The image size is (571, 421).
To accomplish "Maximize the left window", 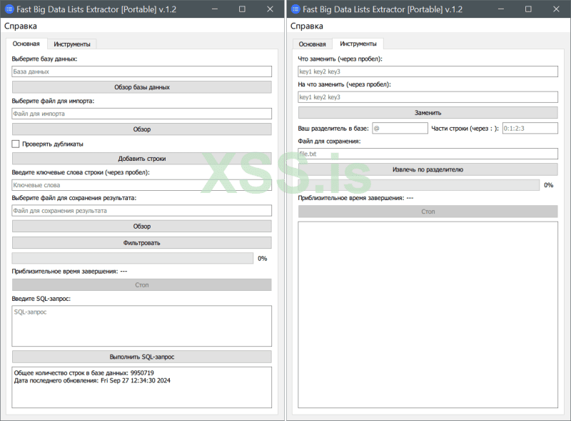I will tap(242, 9).
